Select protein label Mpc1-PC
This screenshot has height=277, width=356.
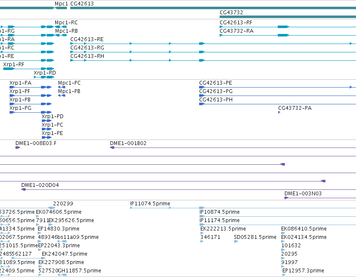coord(69,83)
